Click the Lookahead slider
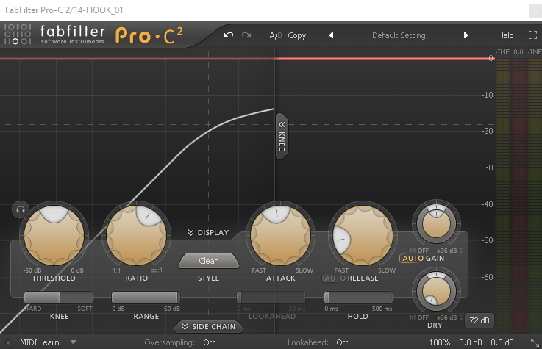The width and height of the screenshot is (542, 349). (x=271, y=298)
